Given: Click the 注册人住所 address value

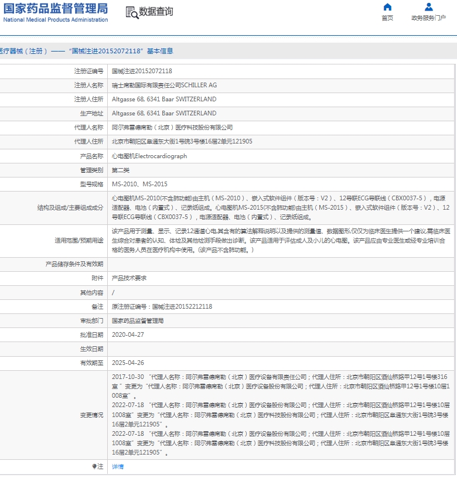Looking at the screenshot, I should (x=164, y=100).
